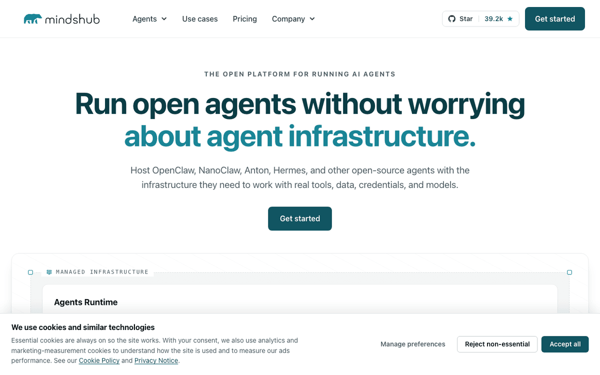Click the mindshub bear logo icon
The width and height of the screenshot is (600, 375).
pyautogui.click(x=32, y=19)
